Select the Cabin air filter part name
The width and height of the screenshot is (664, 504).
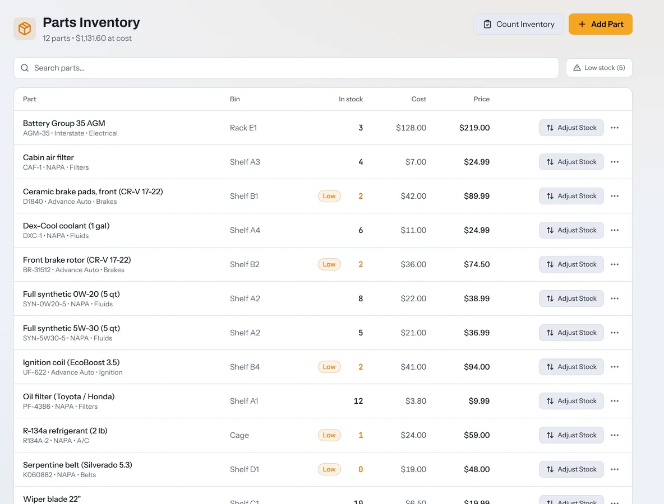click(48, 157)
